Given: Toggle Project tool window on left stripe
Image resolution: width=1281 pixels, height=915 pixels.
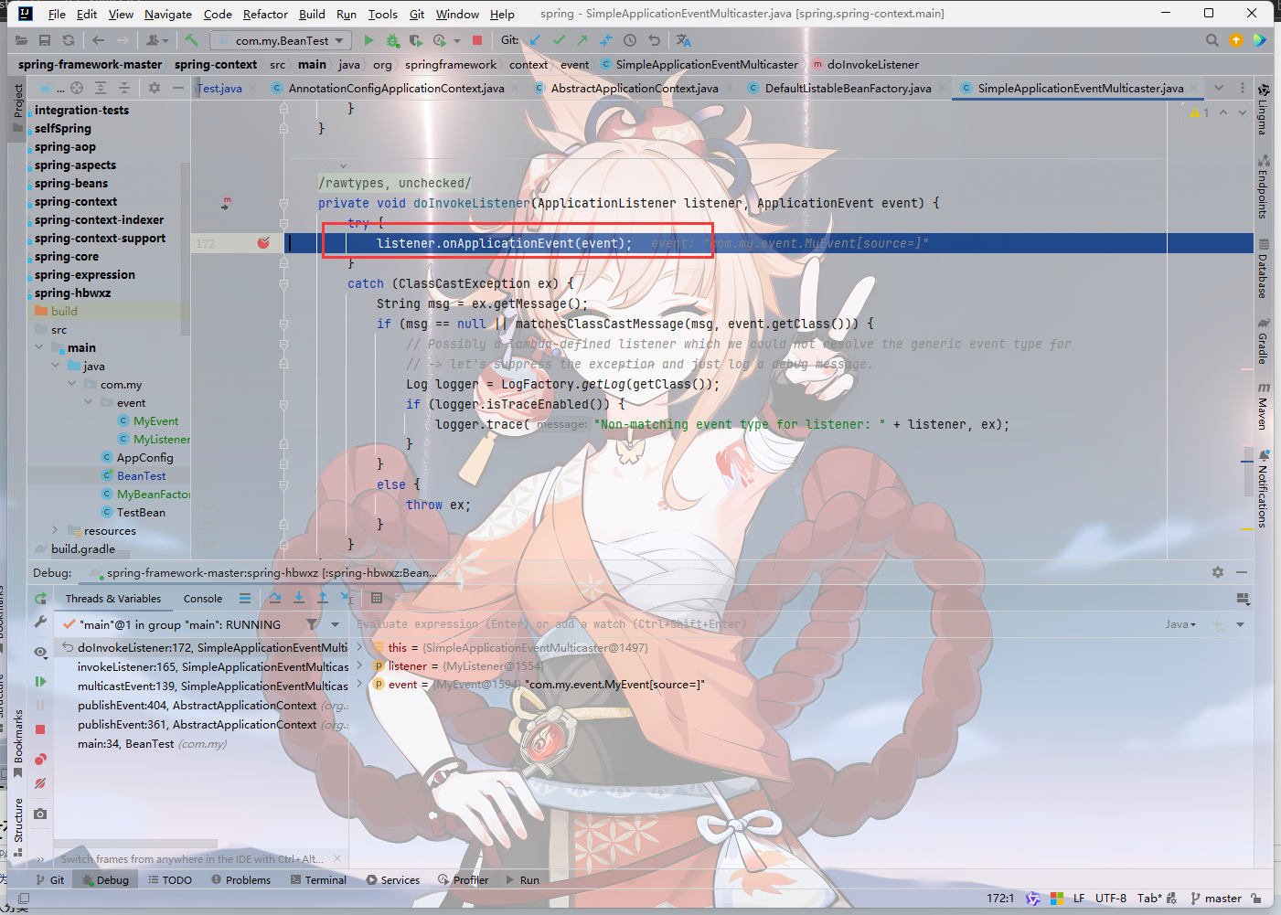Looking at the screenshot, I should (x=17, y=107).
